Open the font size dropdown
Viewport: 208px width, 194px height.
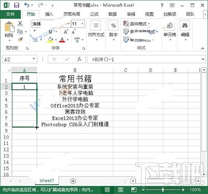tap(83, 24)
